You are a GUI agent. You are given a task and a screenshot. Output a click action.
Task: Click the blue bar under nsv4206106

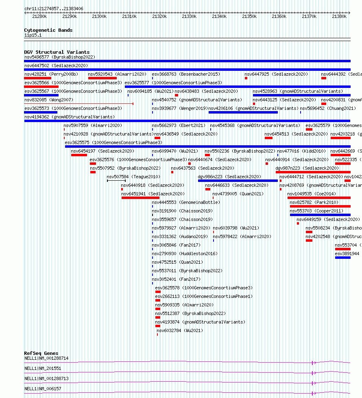(243, 112)
